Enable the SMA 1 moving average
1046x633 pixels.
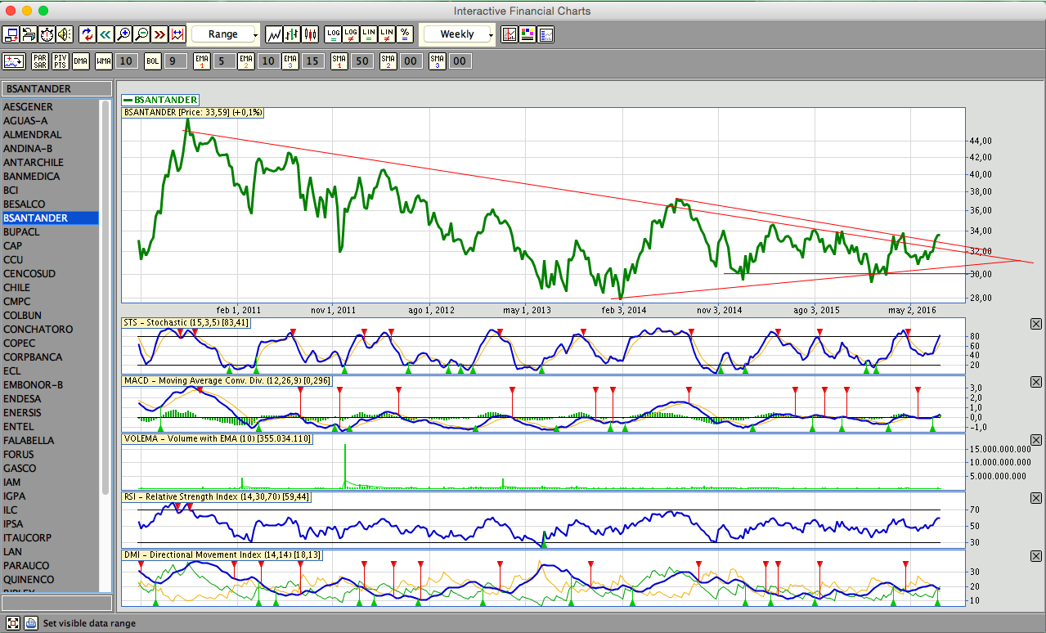[x=339, y=61]
